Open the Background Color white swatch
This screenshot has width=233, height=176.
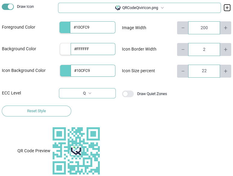point(65,49)
